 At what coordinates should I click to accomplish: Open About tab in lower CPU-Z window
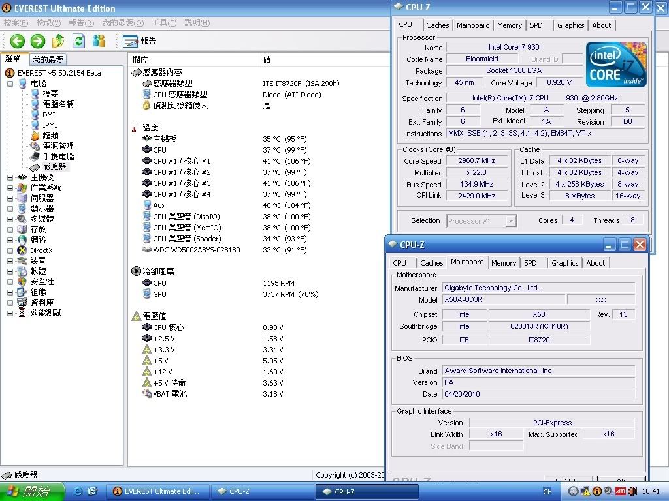pyautogui.click(x=596, y=263)
